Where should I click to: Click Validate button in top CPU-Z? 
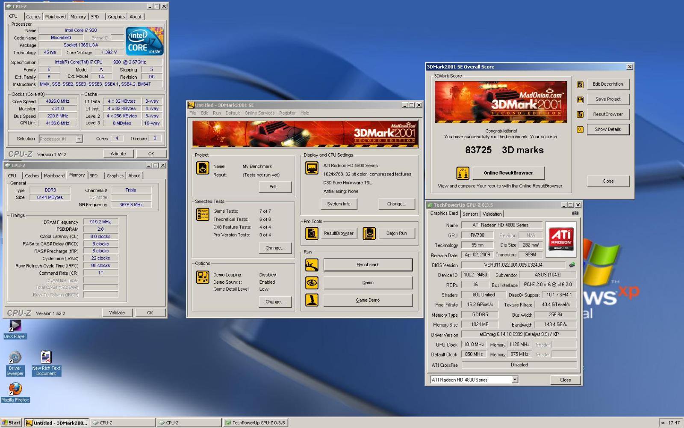tap(118, 154)
